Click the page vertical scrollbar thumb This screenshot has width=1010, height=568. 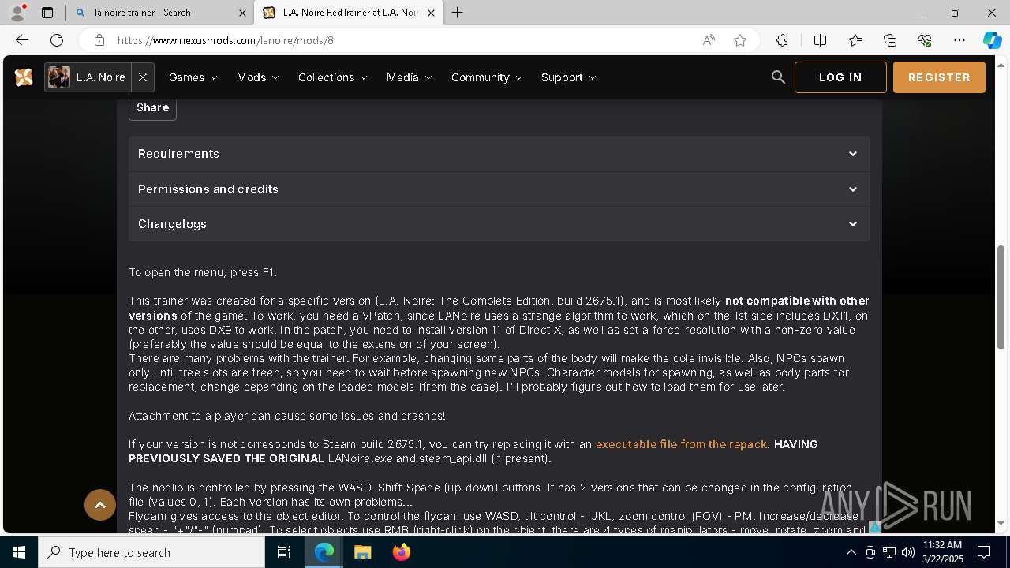[1001, 297]
